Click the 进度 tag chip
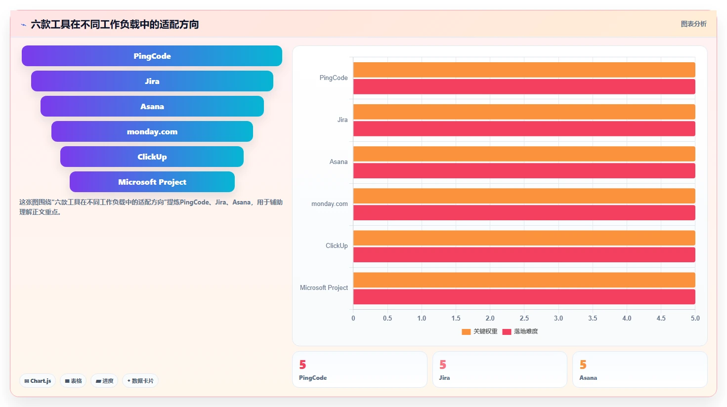 coord(104,381)
